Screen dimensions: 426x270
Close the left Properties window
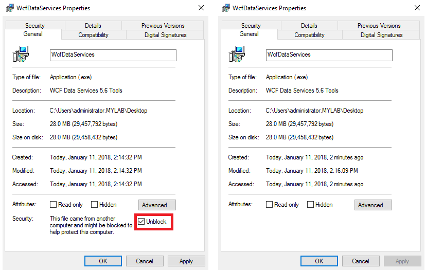coord(201,8)
